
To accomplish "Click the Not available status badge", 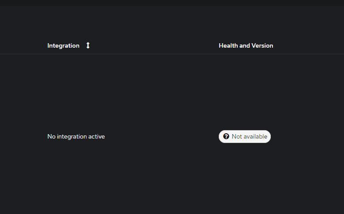I will tap(245, 136).
